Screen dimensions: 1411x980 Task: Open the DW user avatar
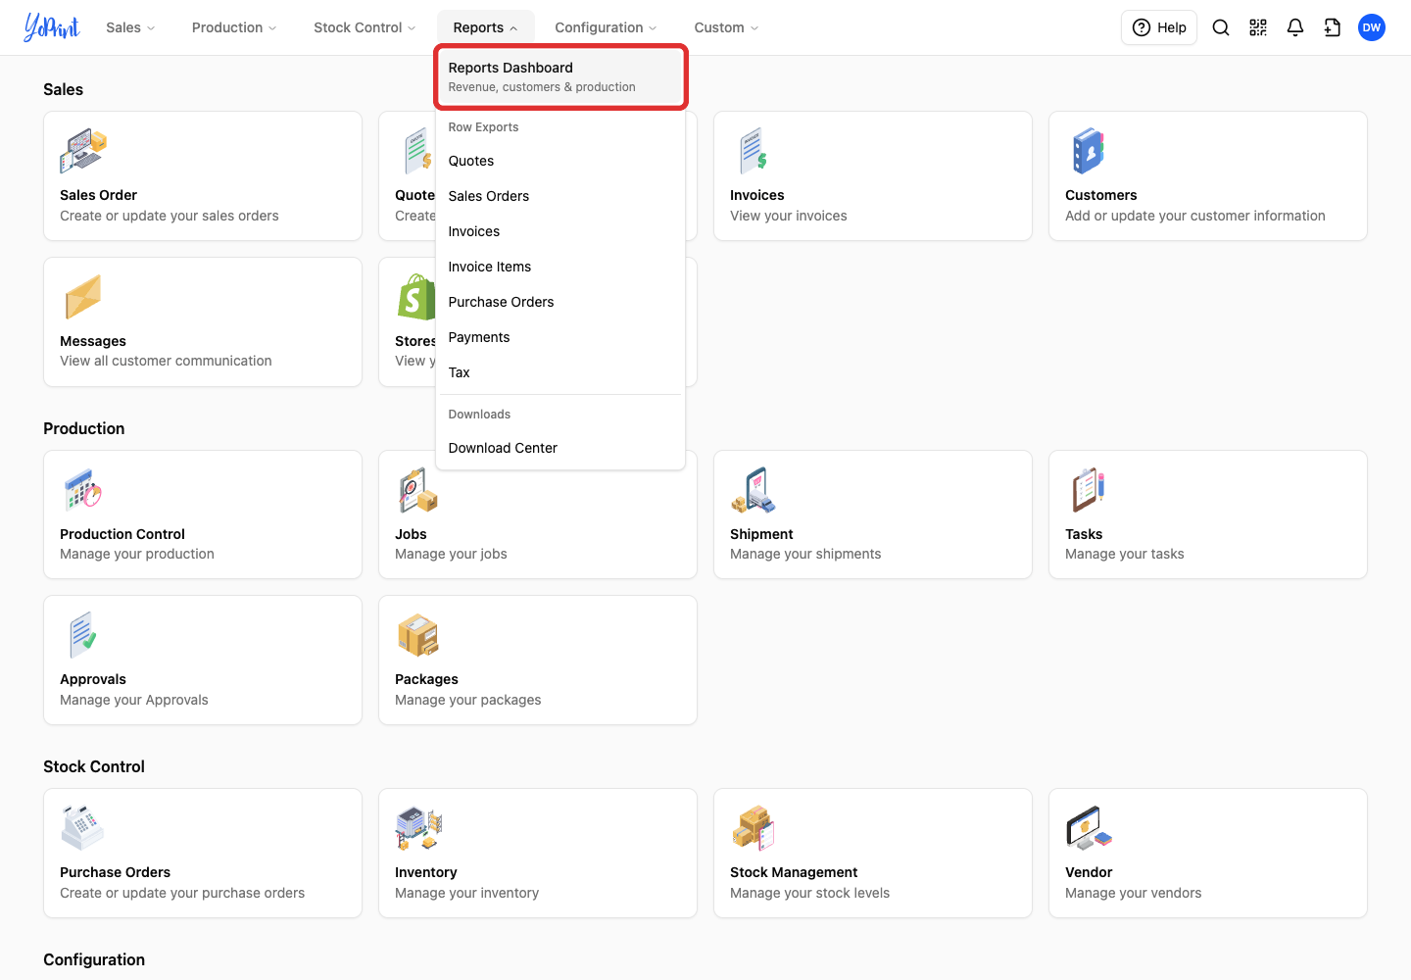(1372, 27)
